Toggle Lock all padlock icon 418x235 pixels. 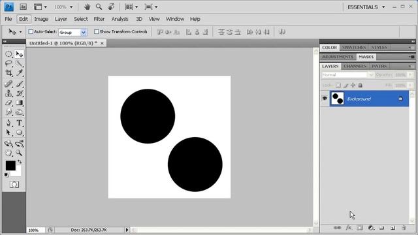[x=360, y=86]
